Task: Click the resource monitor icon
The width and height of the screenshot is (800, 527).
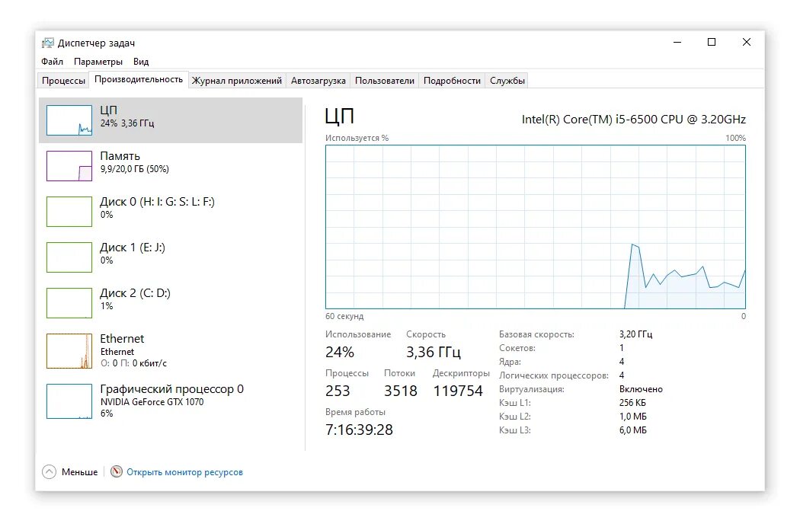Action: pyautogui.click(x=117, y=472)
